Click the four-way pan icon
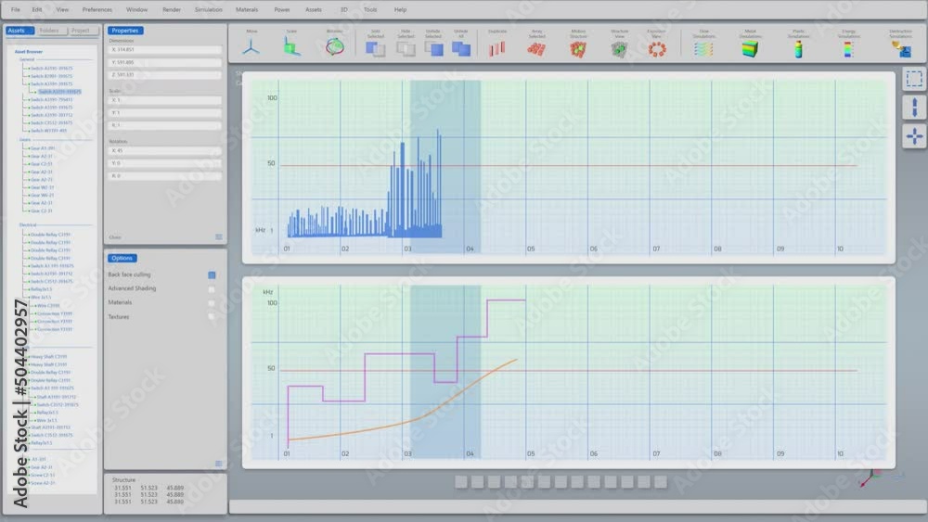The image size is (928, 522). (914, 136)
